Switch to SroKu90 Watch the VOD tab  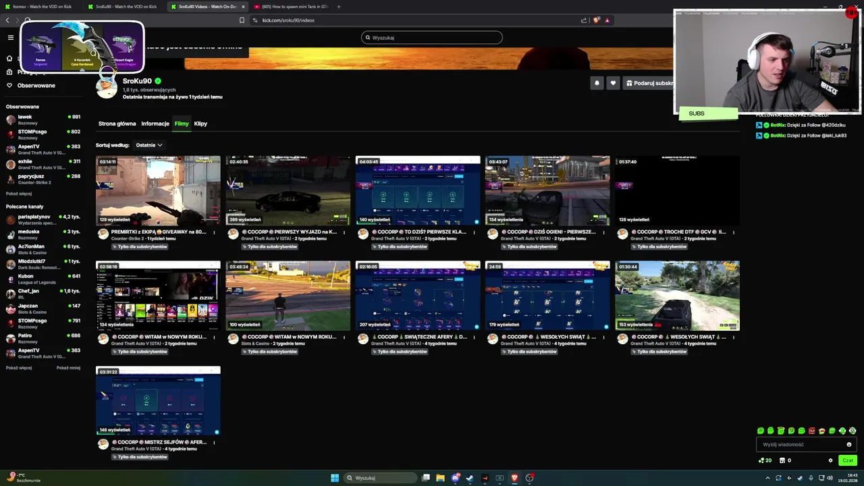[x=126, y=7]
